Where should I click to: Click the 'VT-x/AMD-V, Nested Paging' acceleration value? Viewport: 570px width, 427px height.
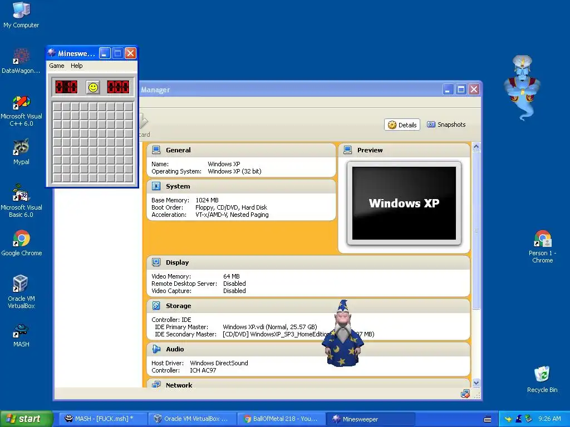[x=232, y=215]
